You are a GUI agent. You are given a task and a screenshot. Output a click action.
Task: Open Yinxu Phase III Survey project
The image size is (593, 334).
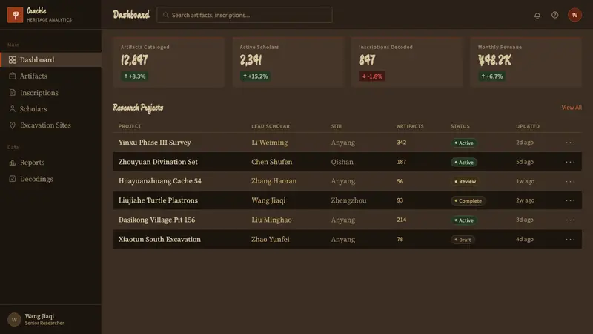coord(154,143)
